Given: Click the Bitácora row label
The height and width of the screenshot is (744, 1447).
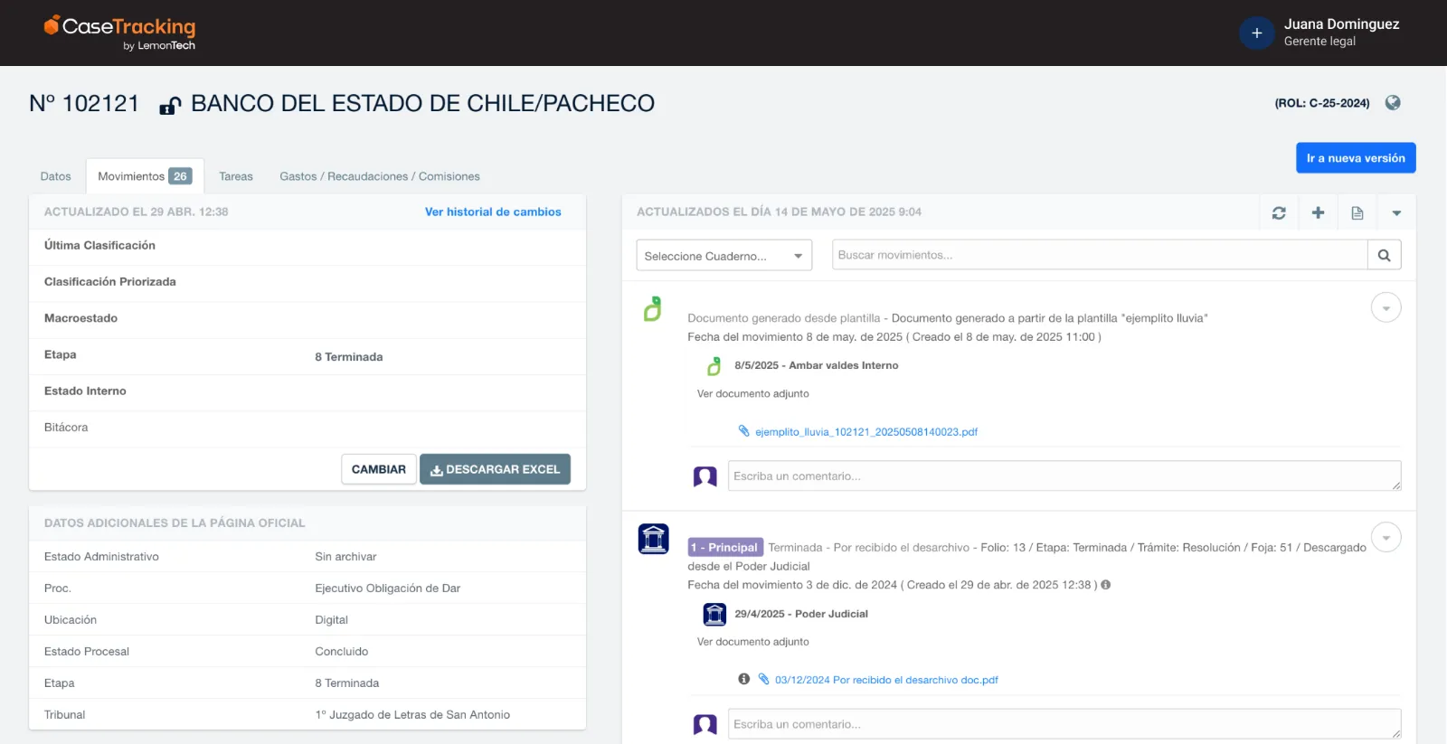Looking at the screenshot, I should [66, 428].
